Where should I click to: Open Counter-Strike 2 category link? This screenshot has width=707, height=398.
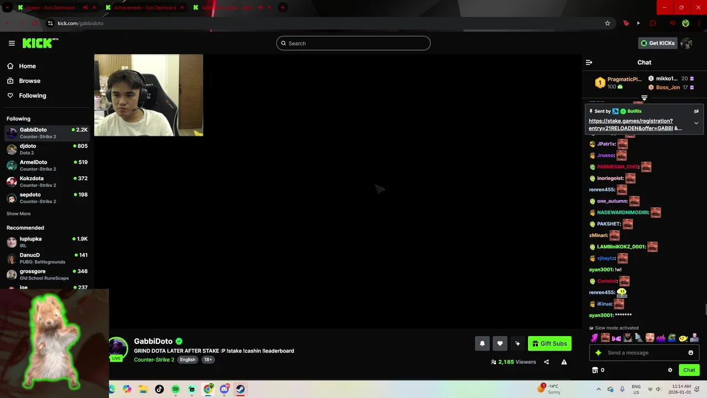[x=154, y=359]
